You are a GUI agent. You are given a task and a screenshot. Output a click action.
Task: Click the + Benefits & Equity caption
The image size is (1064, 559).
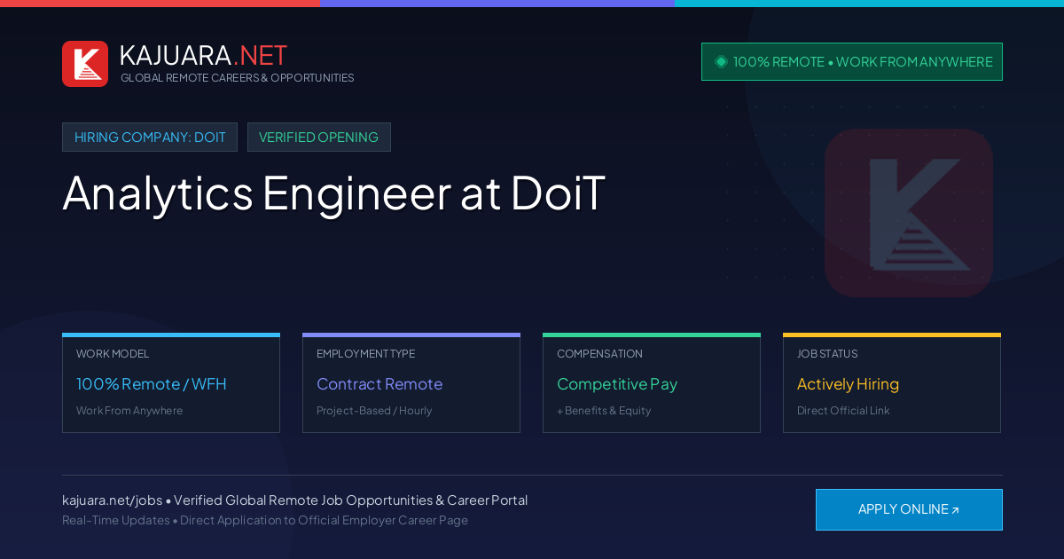[604, 411]
